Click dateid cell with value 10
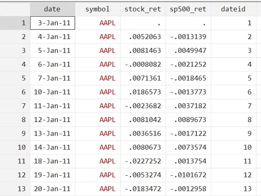 coord(233,147)
